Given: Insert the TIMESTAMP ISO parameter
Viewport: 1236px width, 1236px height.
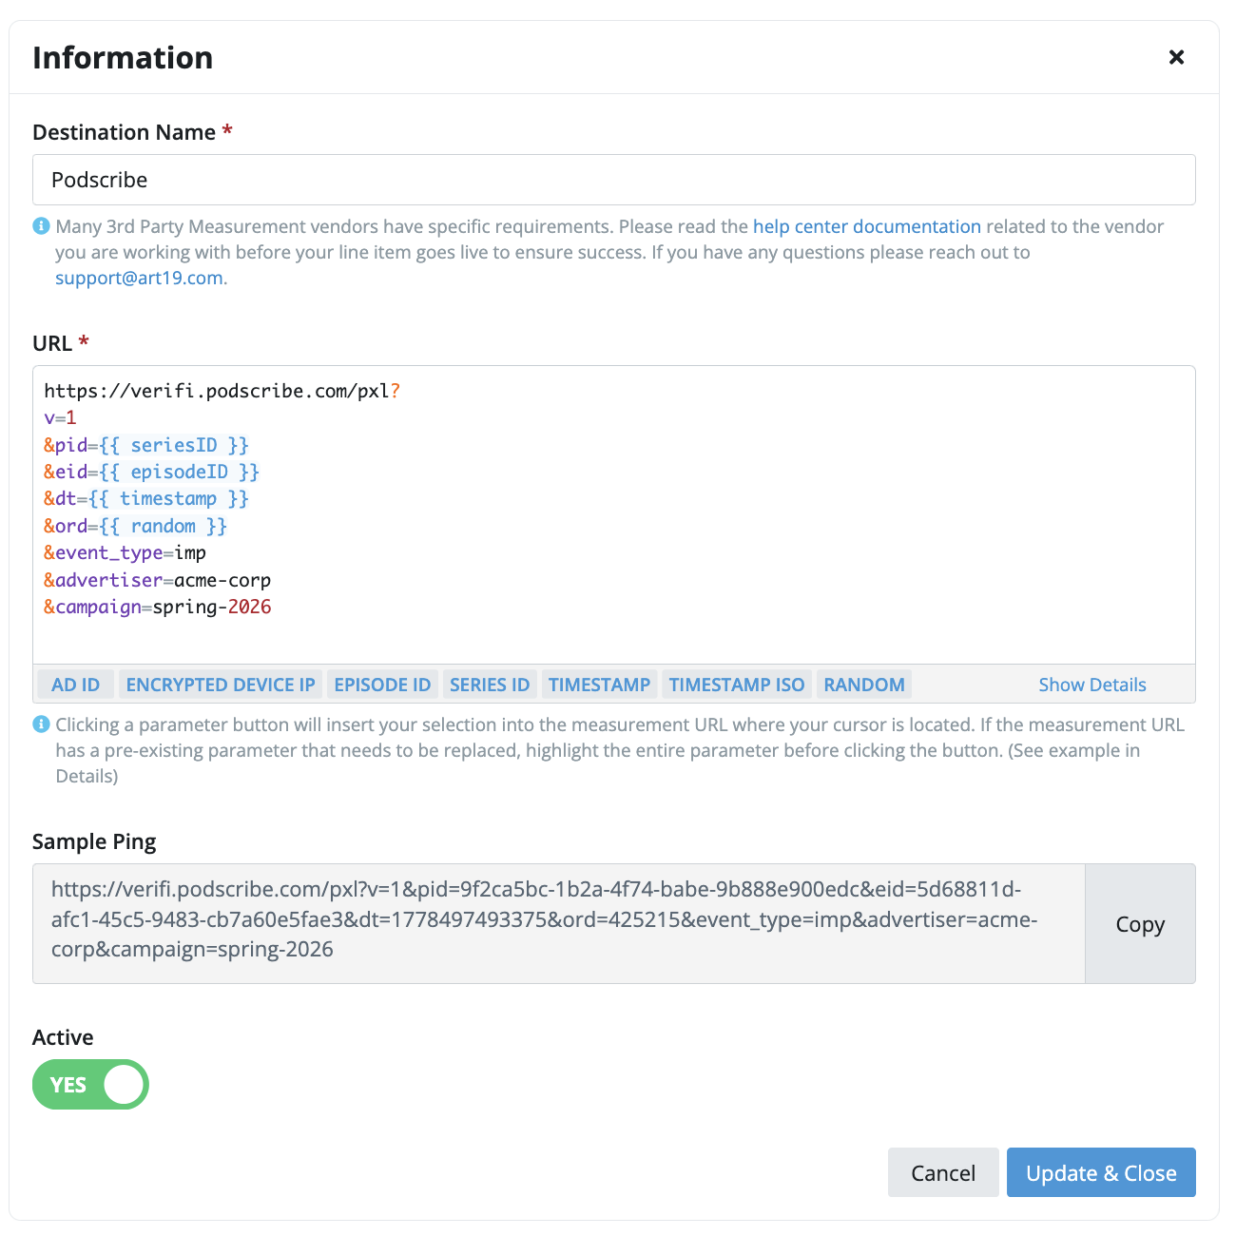Looking at the screenshot, I should 737,685.
